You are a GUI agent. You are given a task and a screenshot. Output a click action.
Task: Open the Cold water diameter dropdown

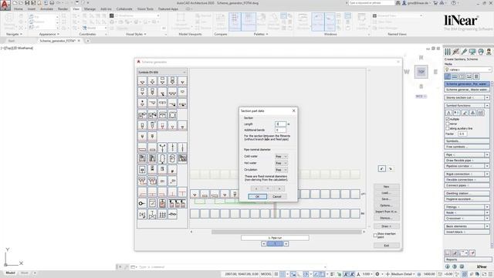click(x=281, y=156)
